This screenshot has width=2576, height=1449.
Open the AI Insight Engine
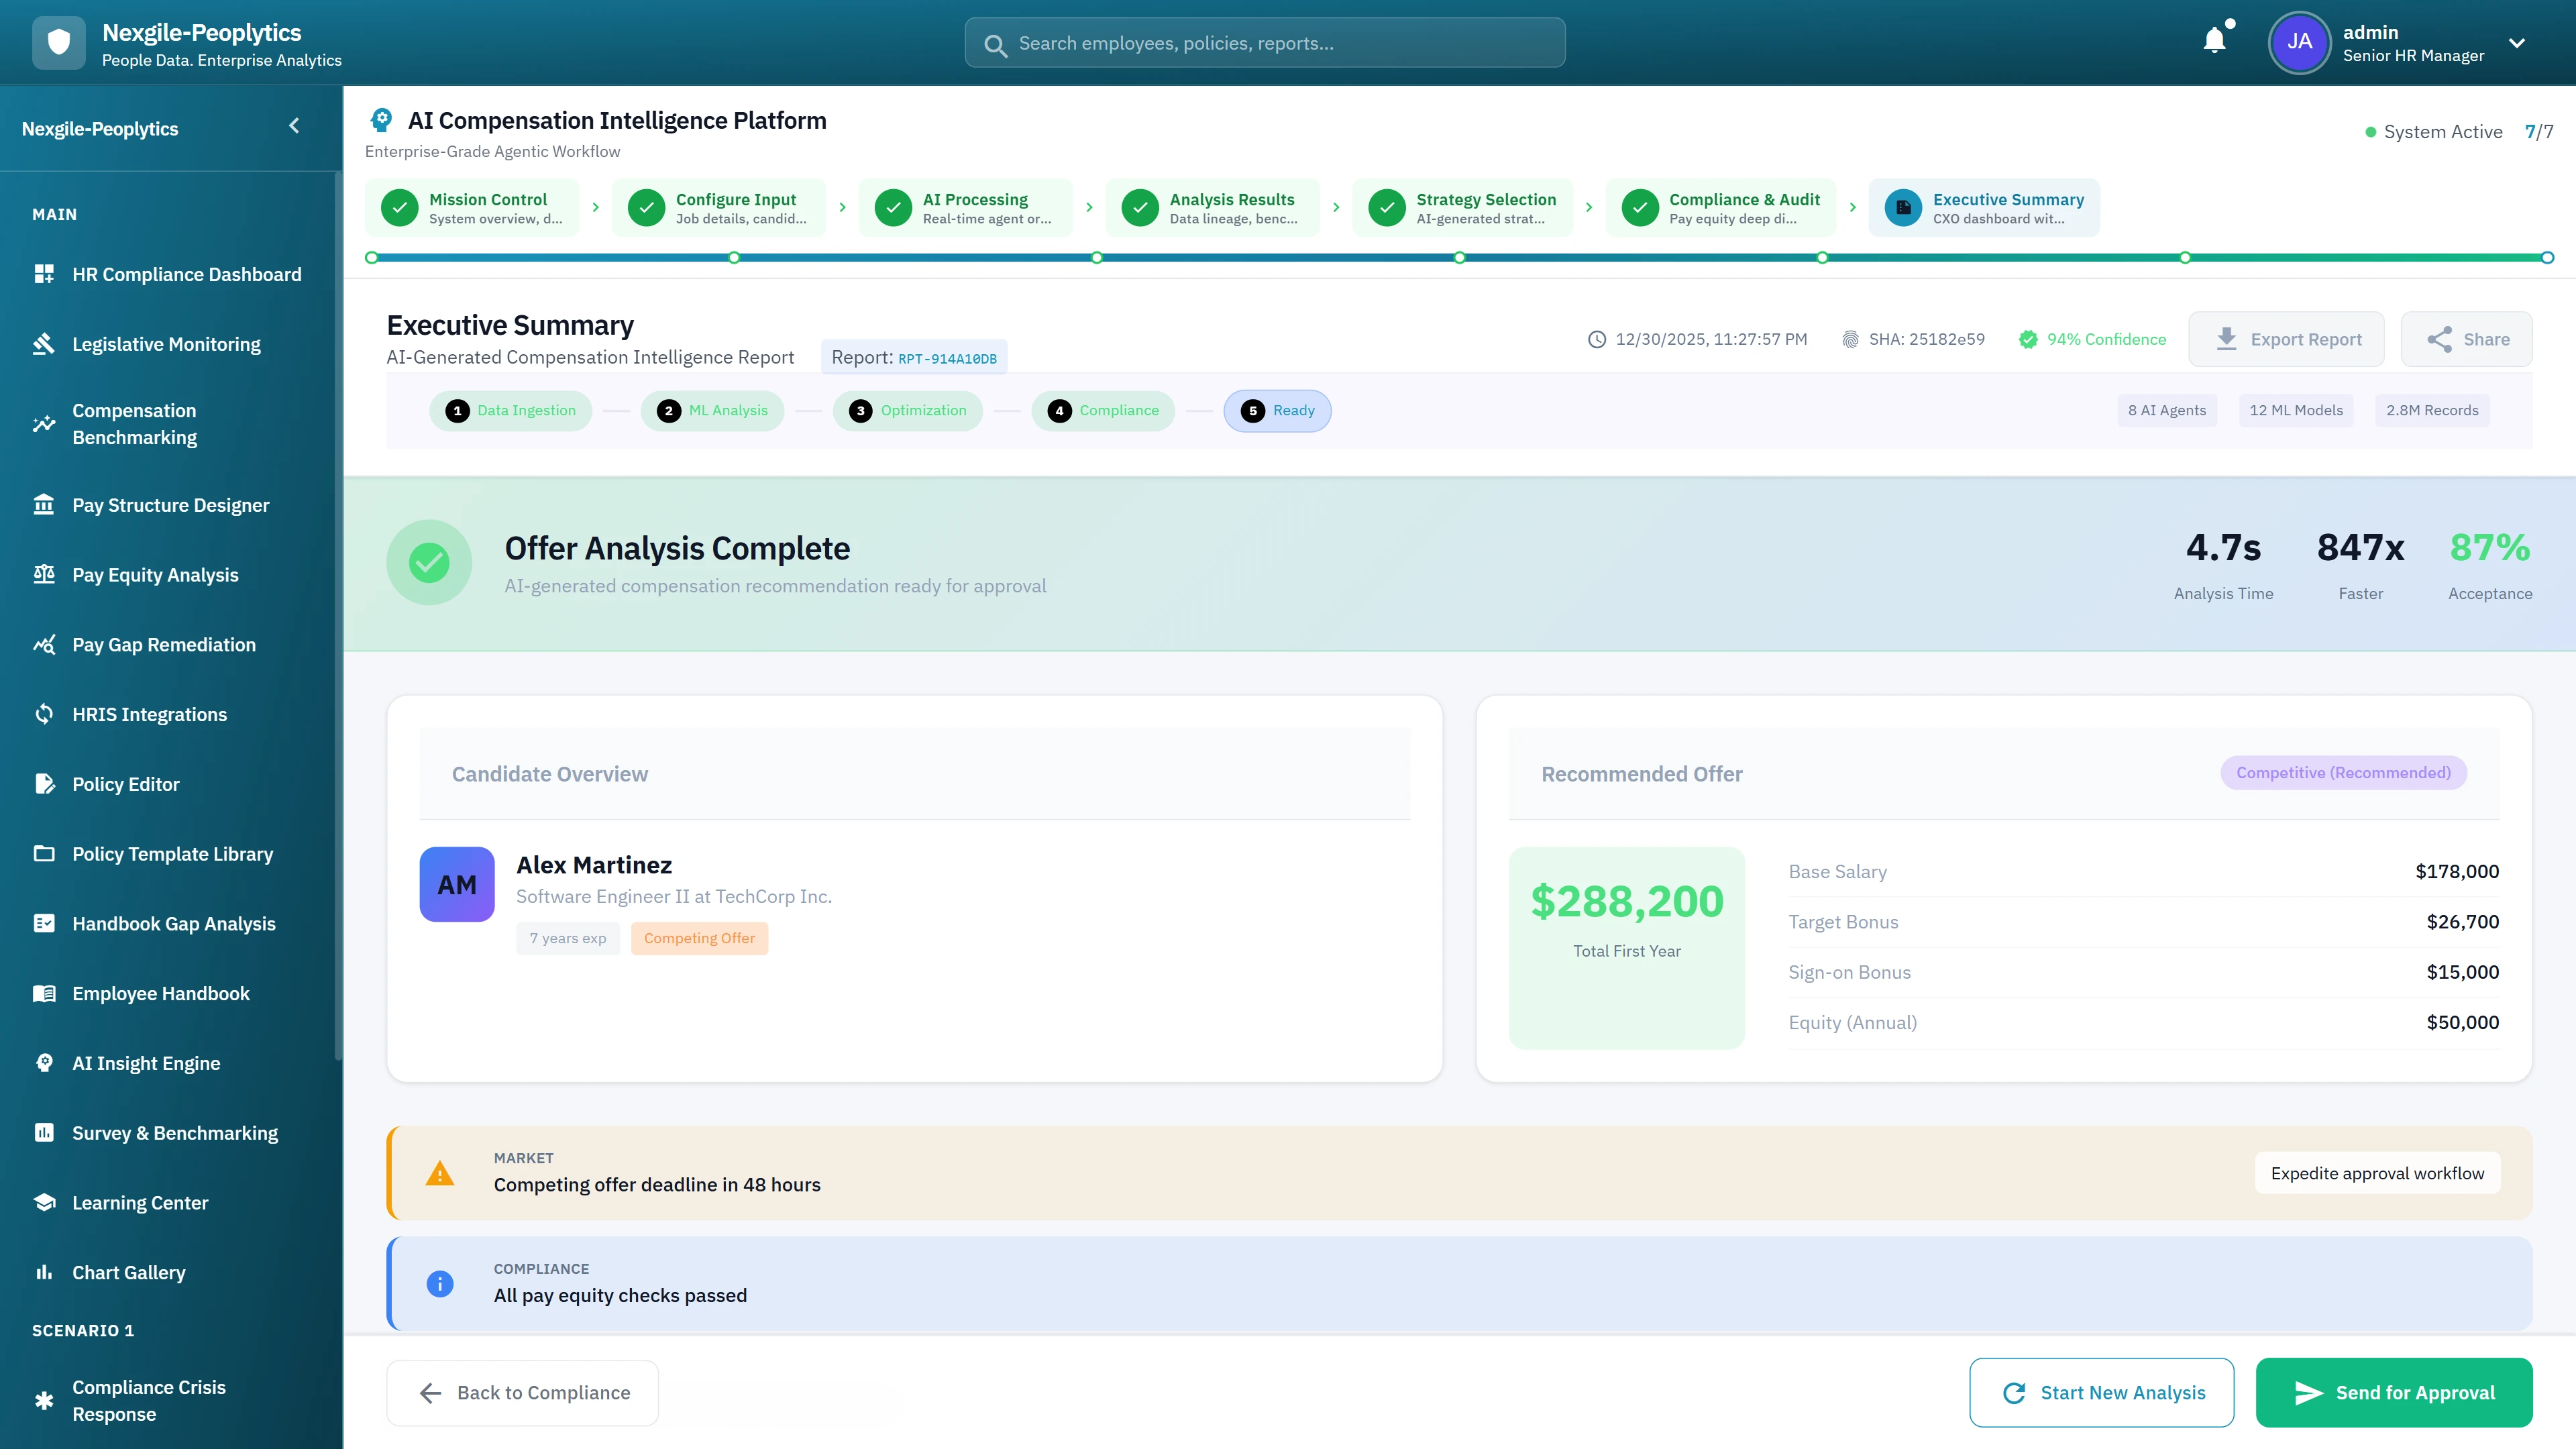(x=146, y=1062)
